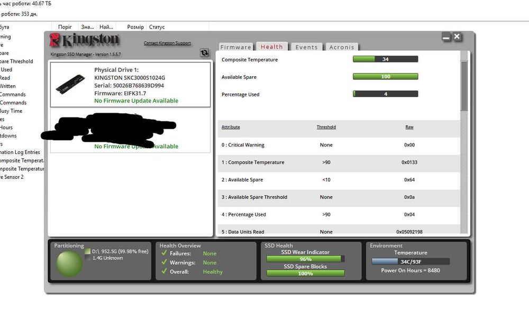529x318 pixels.
Task: Click 'Kingston SSD Manager - Version 1.5.5.7' text
Action: pyautogui.click(x=85, y=54)
